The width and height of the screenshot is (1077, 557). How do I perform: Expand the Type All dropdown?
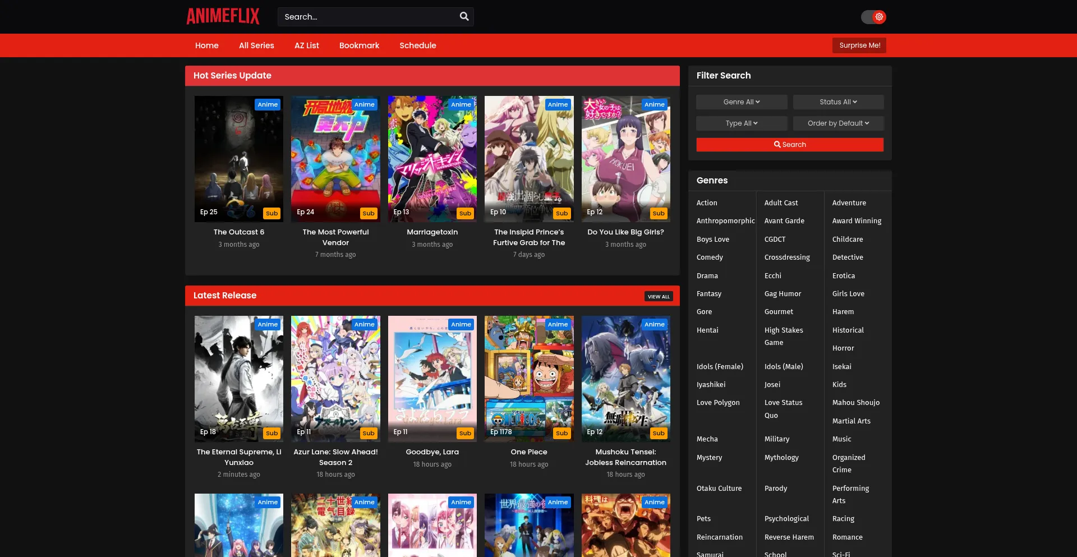coord(742,123)
